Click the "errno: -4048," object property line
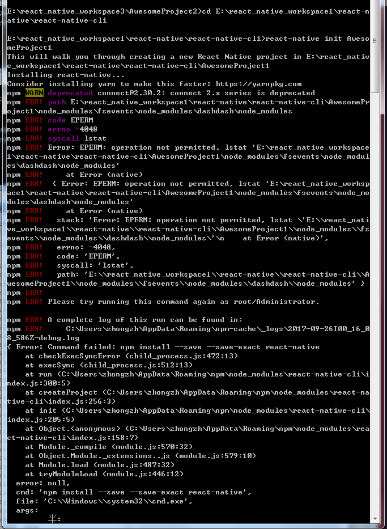 coord(61,247)
